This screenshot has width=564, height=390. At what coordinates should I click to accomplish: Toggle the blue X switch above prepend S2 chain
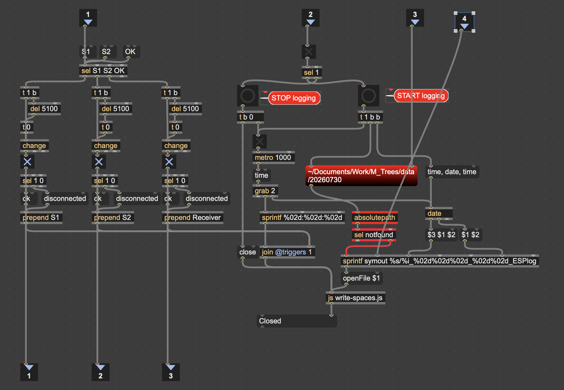(x=99, y=162)
